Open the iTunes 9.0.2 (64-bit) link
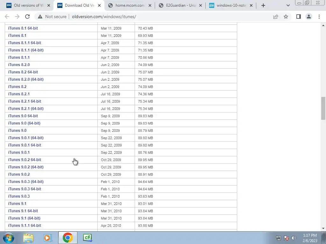The height and width of the screenshot is (244, 326). [26, 167]
